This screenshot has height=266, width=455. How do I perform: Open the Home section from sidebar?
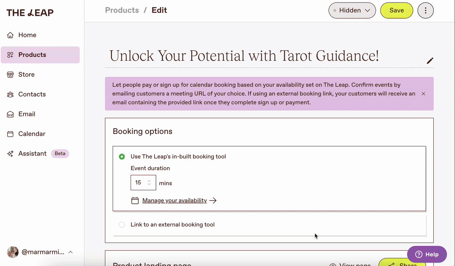coord(27,35)
